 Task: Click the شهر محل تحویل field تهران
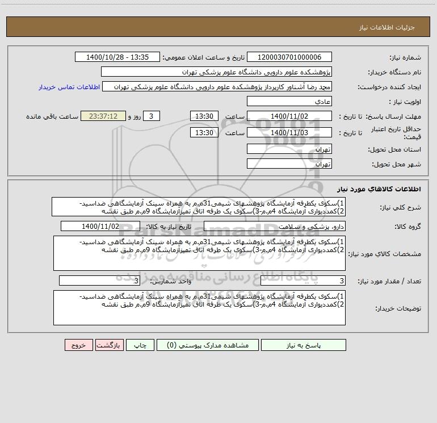(289, 164)
